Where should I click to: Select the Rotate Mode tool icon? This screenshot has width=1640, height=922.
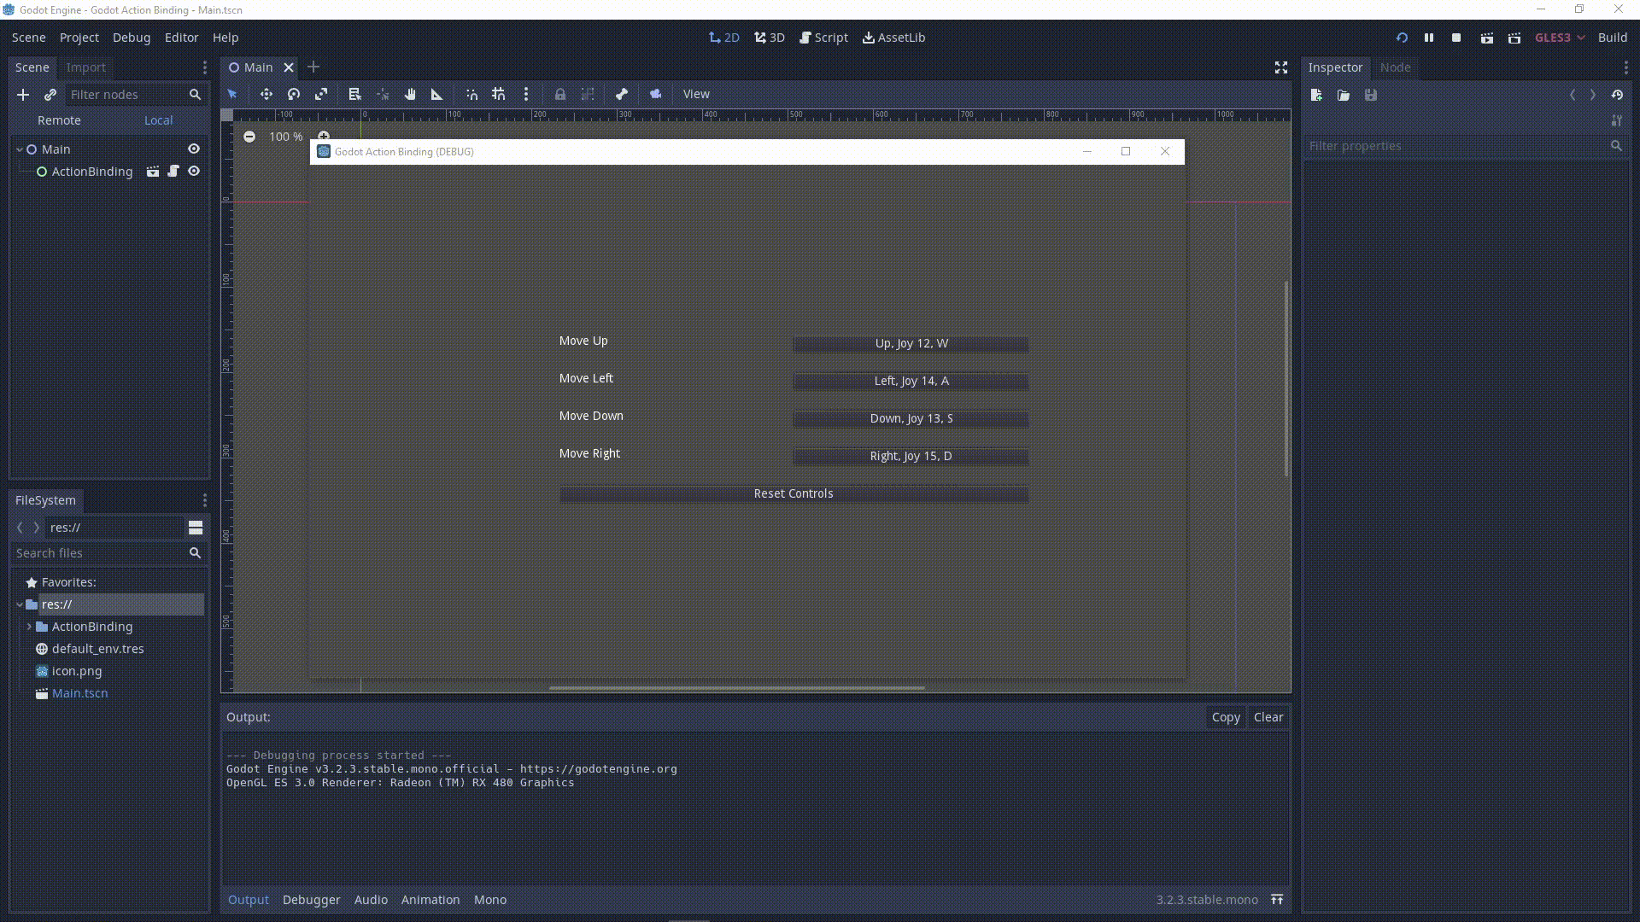coord(294,95)
